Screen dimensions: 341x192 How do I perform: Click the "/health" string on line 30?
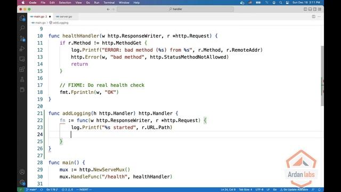115,177
